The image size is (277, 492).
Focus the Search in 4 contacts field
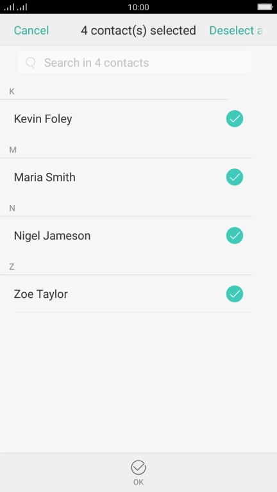135,62
